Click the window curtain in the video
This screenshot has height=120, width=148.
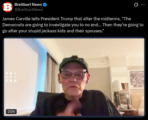pos(50,73)
